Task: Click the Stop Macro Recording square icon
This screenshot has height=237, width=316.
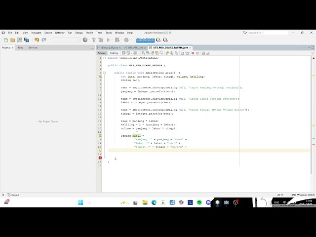Action: tap(197, 53)
